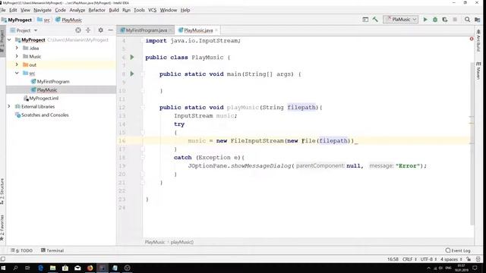
Task: Click the Stop process icon
Action: click(x=455, y=20)
